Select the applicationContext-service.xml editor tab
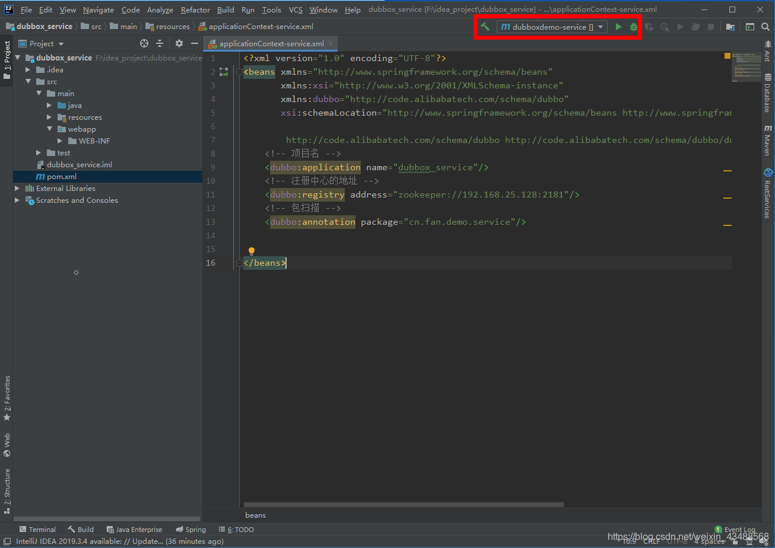775x548 pixels. point(271,43)
